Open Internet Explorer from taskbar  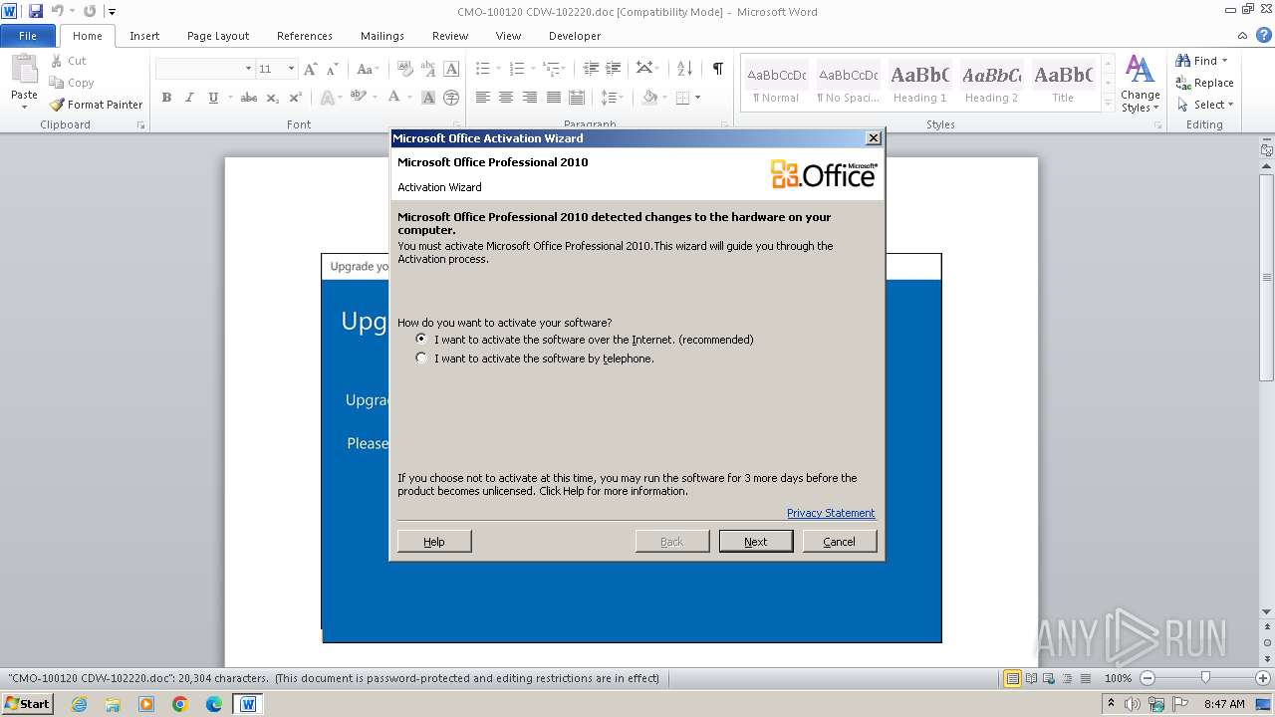pos(80,704)
